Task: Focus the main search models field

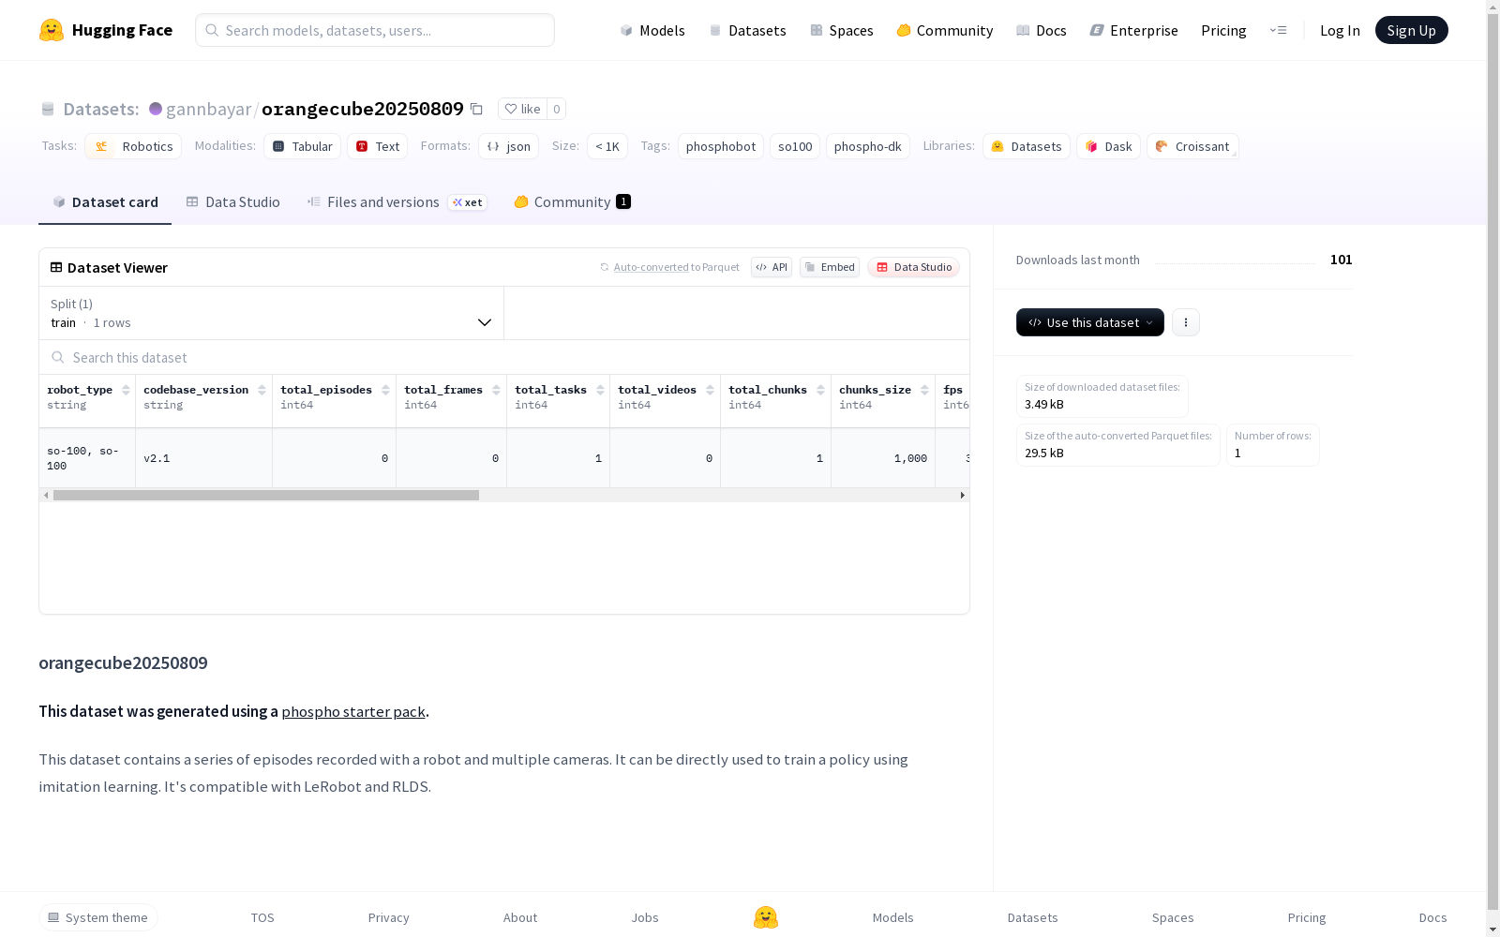Action: pyautogui.click(x=375, y=30)
